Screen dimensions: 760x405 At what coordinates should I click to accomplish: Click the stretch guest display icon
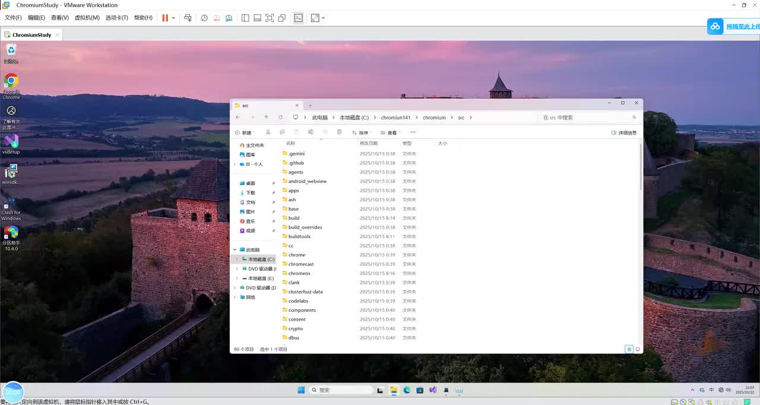(x=315, y=18)
